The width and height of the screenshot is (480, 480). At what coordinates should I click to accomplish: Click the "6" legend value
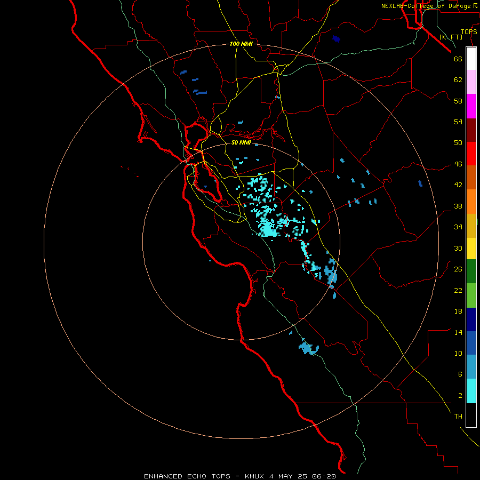[460, 374]
